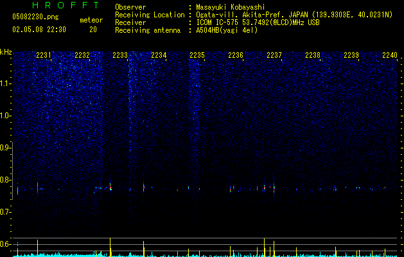This screenshot has width=404, height=257.
Task: Click the antenna value A504HB(yagi 4el)
Action: [227, 30]
